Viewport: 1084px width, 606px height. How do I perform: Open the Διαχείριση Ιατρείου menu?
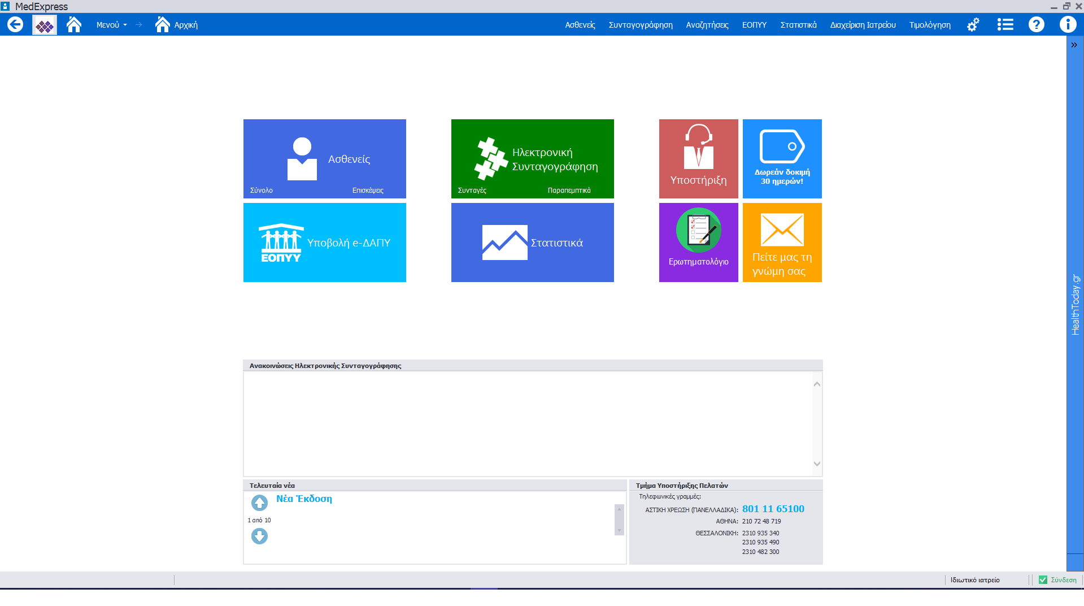pyautogui.click(x=863, y=25)
